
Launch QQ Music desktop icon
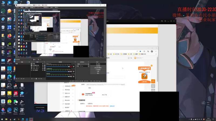(x=9, y=102)
